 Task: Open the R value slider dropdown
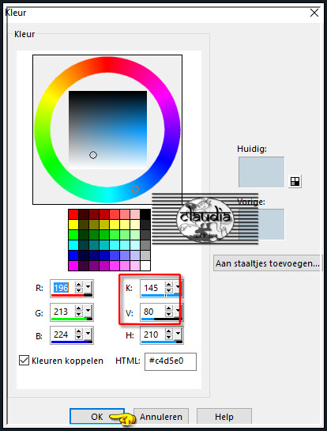(88, 287)
